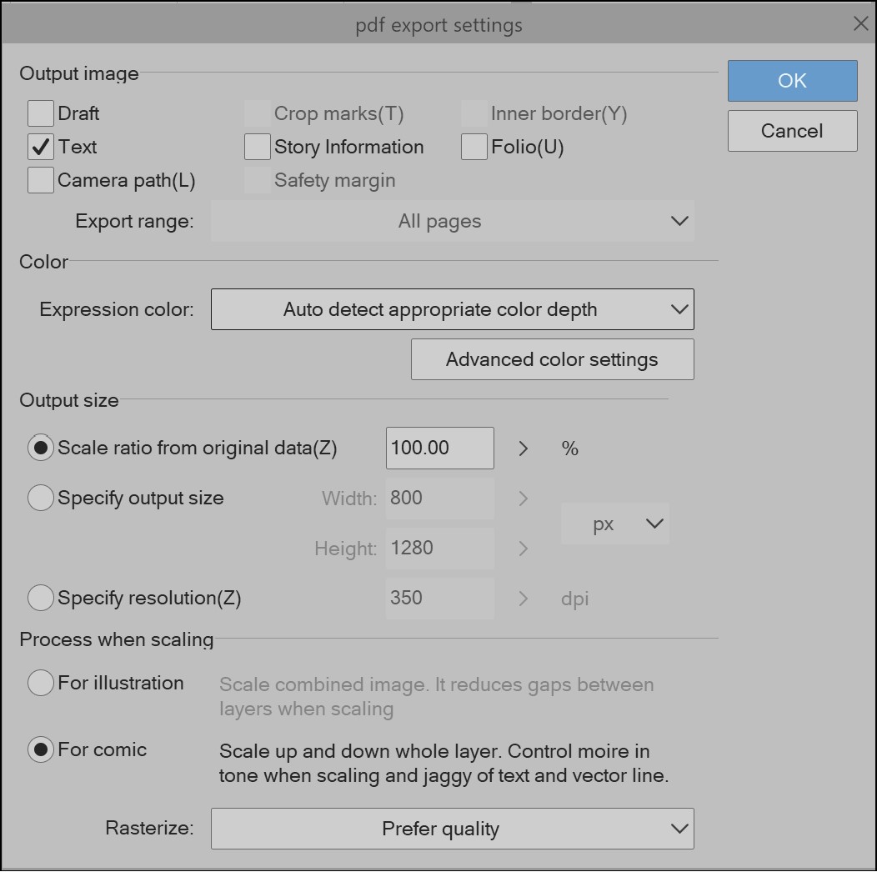Viewport: 877px width, 872px height.
Task: Edit the Height value of 1280
Action: click(x=439, y=548)
